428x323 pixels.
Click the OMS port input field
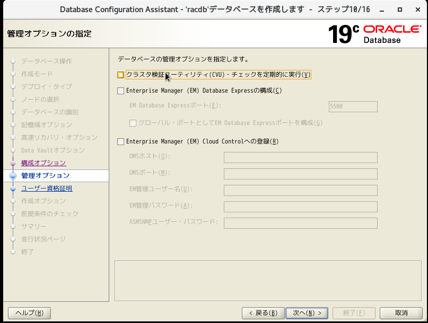[301, 174]
